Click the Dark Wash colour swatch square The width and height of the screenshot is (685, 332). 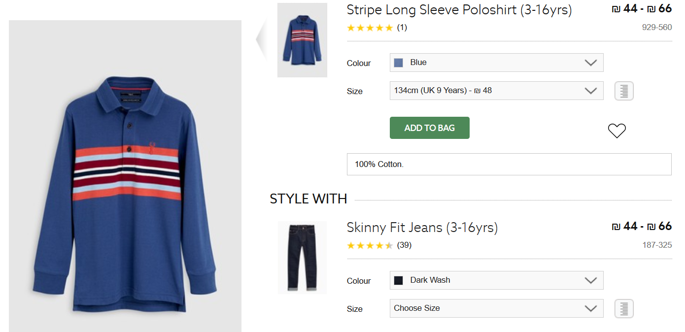coord(399,280)
